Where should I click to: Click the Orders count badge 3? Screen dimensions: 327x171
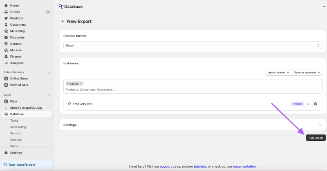click(48, 12)
